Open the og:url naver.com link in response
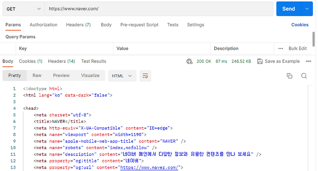 pyautogui.click(x=149, y=167)
